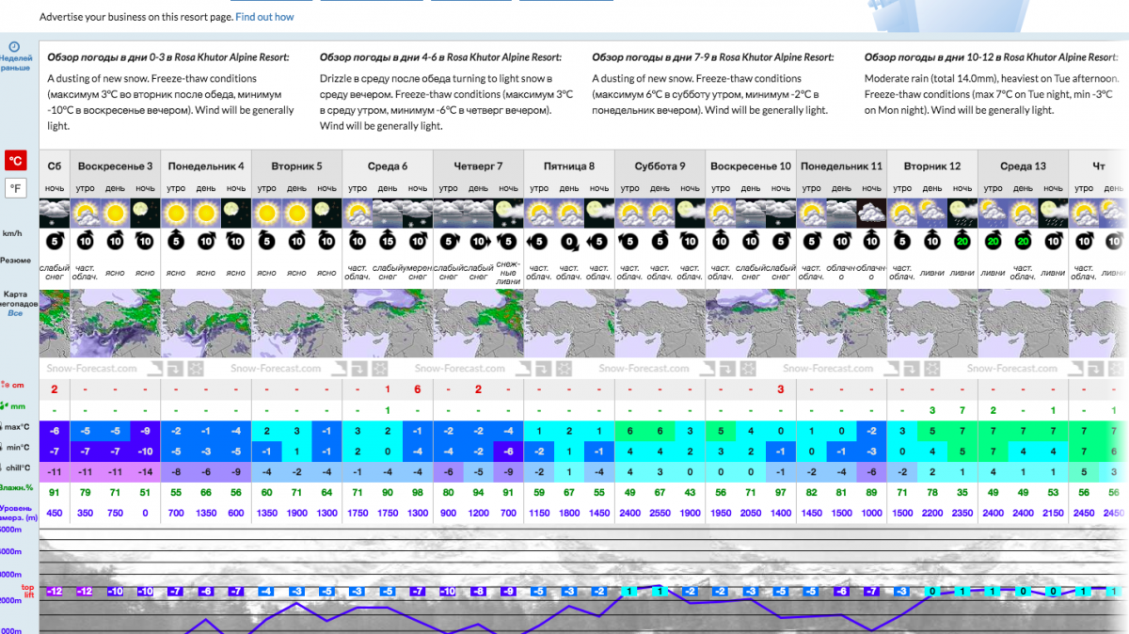Click Понедельник 4 утро wind icon
This screenshot has width=1129, height=634.
click(x=175, y=242)
